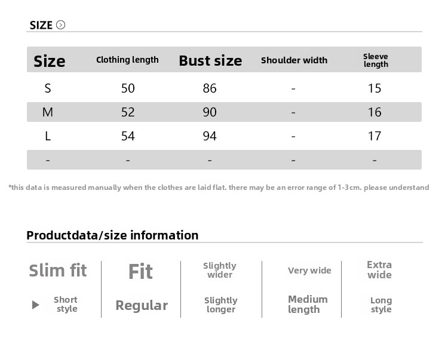Click the Sleeve length column header

pos(376,60)
